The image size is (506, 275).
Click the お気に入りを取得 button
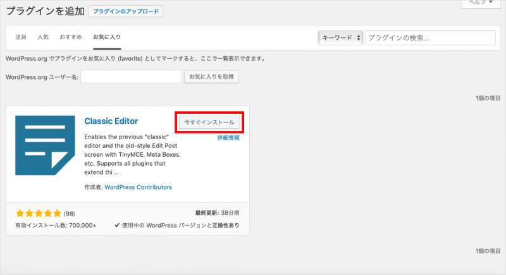point(211,76)
